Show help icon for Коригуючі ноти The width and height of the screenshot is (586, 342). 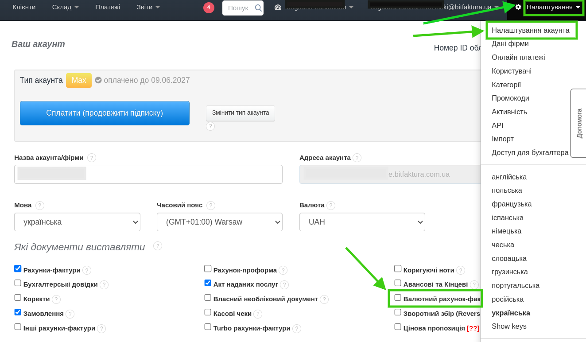tap(461, 270)
